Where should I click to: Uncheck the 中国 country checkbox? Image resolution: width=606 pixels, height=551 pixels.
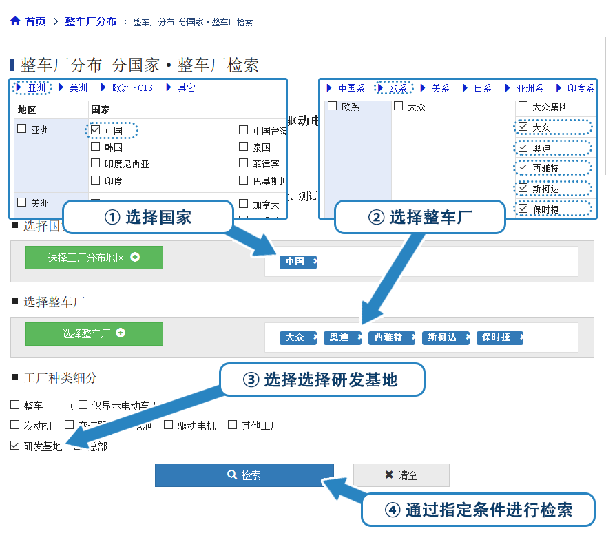pyautogui.click(x=96, y=130)
